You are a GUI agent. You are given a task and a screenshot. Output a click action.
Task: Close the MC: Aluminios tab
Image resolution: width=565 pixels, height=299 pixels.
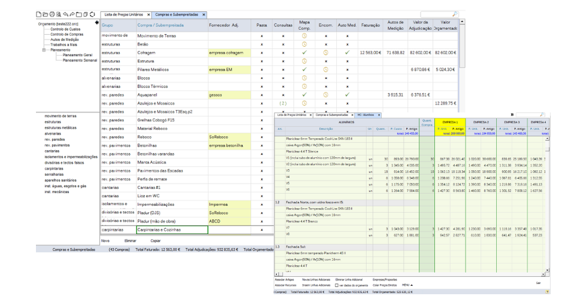pyautogui.click(x=379, y=115)
